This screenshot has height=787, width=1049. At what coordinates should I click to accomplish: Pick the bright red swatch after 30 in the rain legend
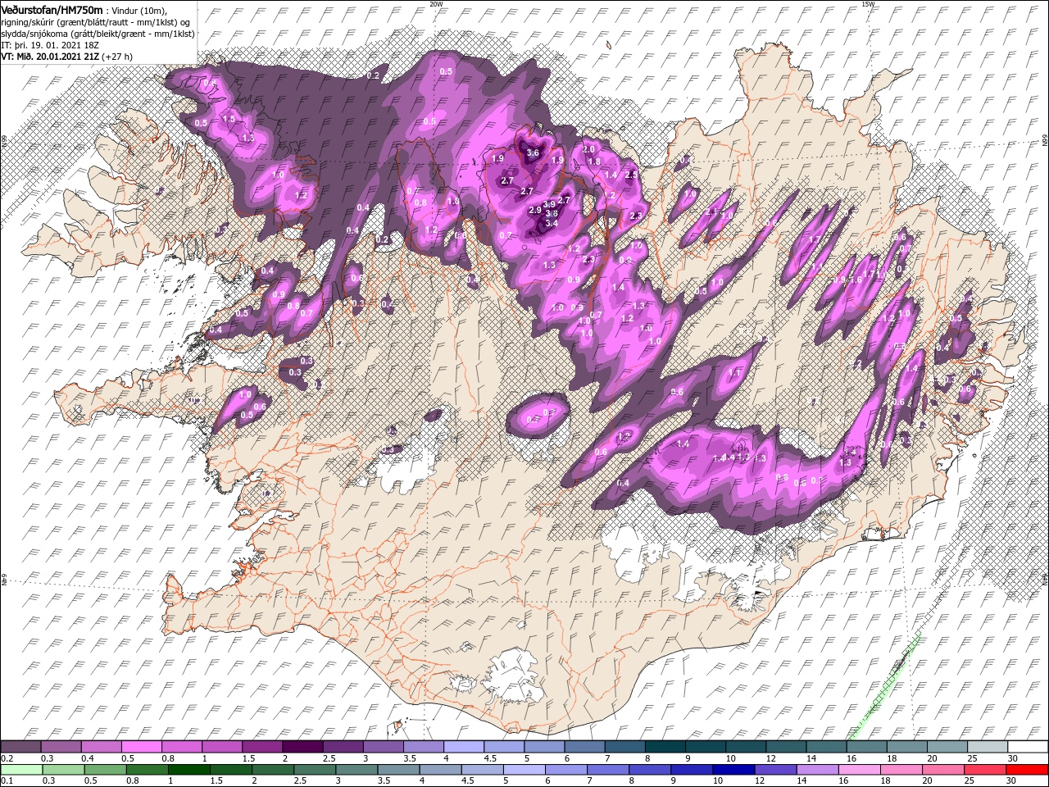click(x=1026, y=770)
